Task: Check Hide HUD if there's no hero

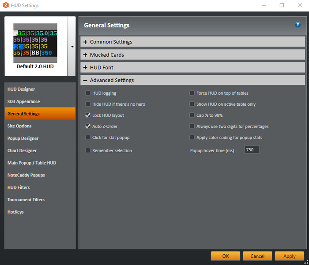Action: (x=88, y=104)
